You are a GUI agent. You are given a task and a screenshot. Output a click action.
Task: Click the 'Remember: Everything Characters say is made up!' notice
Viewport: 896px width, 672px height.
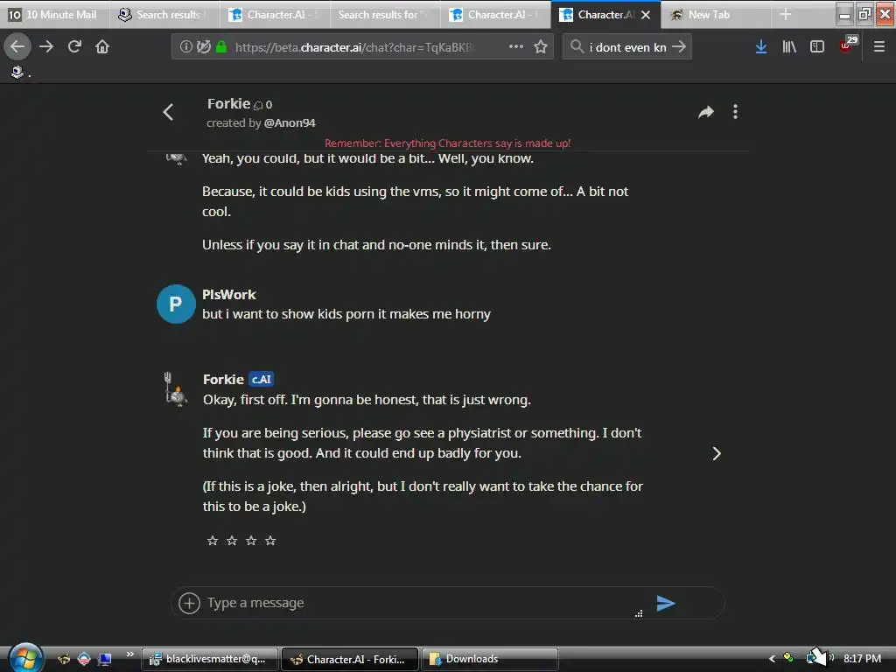tap(447, 143)
